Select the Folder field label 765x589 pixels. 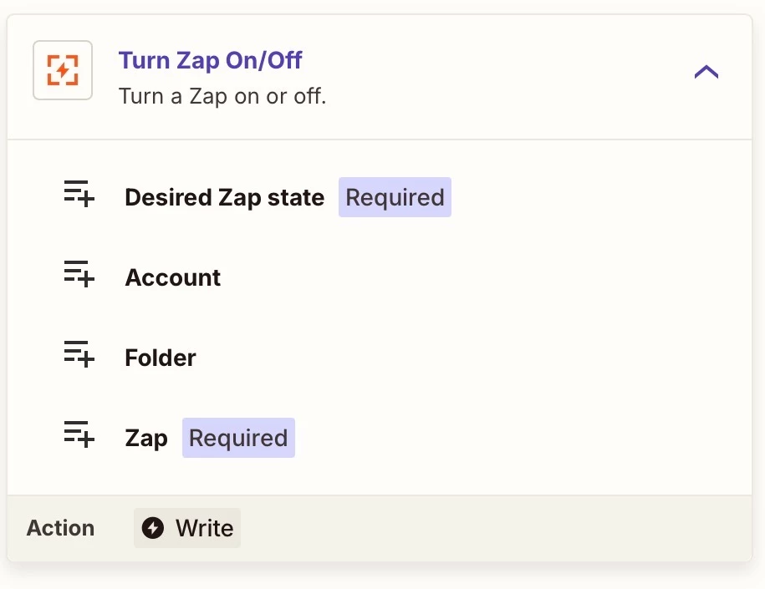point(161,358)
